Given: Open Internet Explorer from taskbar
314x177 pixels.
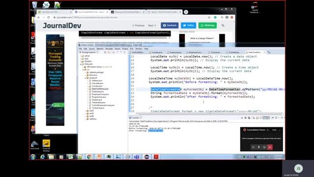Looking at the screenshot, I should coord(43,157).
